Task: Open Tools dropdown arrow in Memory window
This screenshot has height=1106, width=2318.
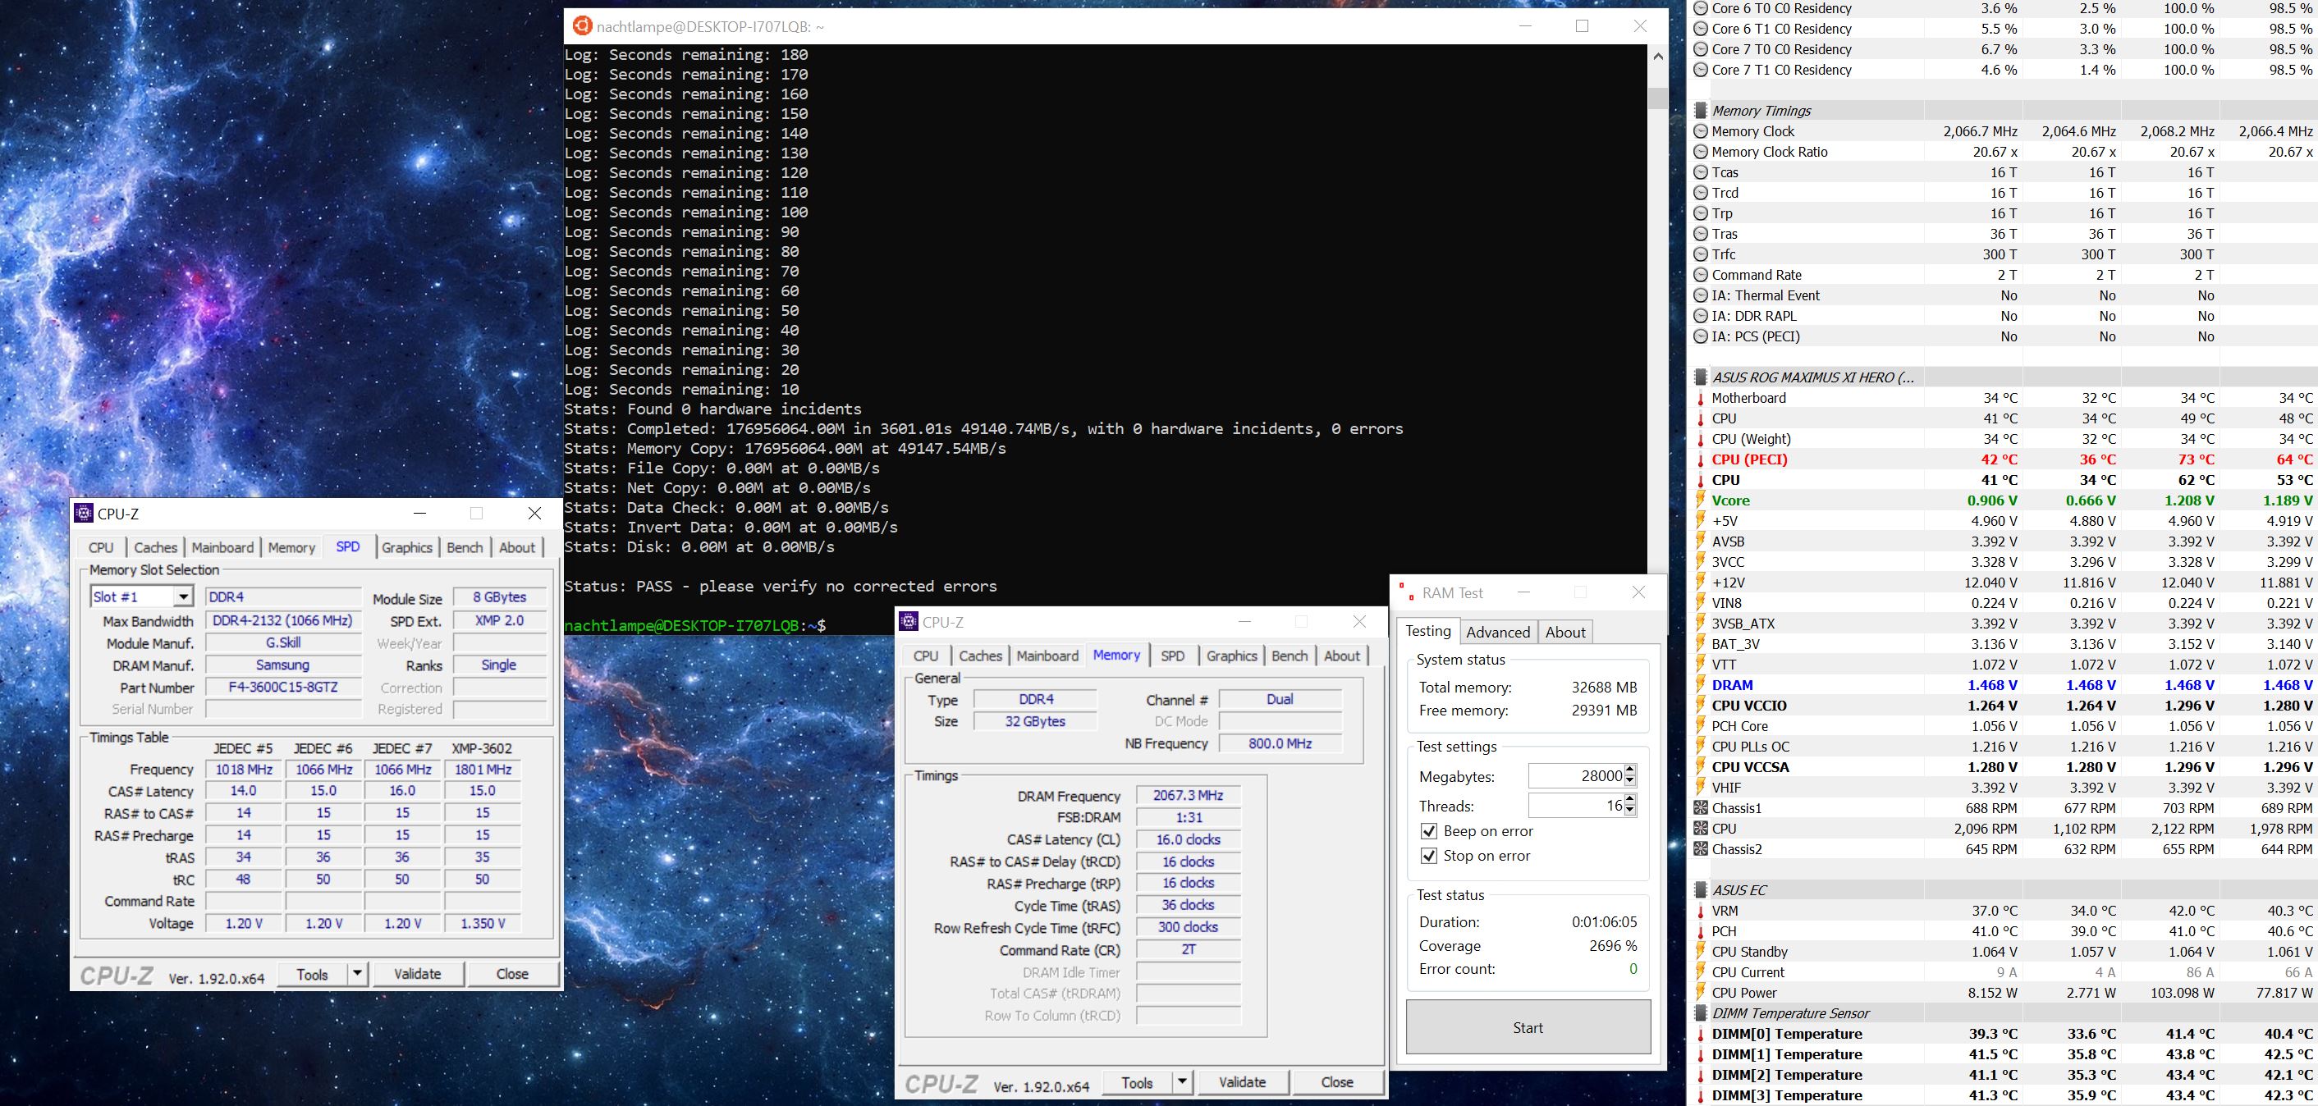Action: pos(1183,1081)
